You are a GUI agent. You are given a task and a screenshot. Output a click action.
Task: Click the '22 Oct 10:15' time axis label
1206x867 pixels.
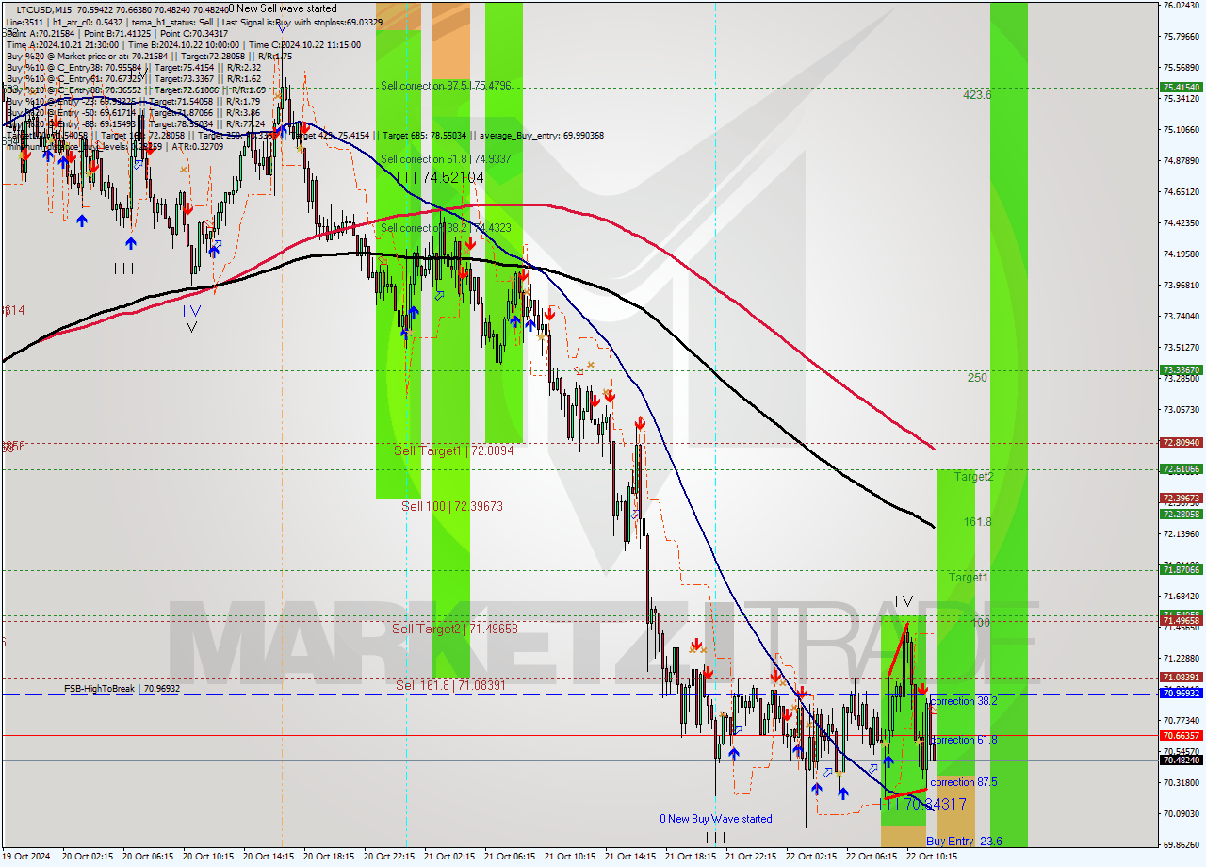coord(932,857)
